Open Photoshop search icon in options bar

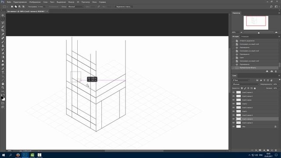(x=271, y=7)
